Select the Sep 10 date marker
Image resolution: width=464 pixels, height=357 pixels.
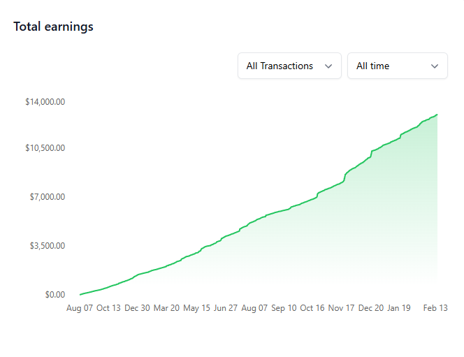pyautogui.click(x=284, y=308)
